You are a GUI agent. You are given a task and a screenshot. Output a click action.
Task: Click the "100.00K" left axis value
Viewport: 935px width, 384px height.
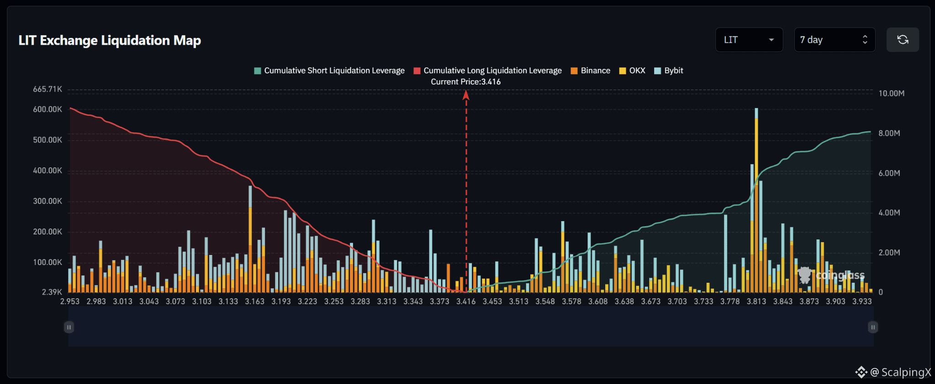tap(48, 262)
